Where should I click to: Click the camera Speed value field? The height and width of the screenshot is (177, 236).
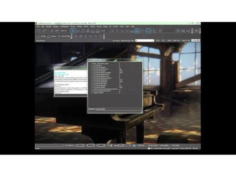coord(121,145)
